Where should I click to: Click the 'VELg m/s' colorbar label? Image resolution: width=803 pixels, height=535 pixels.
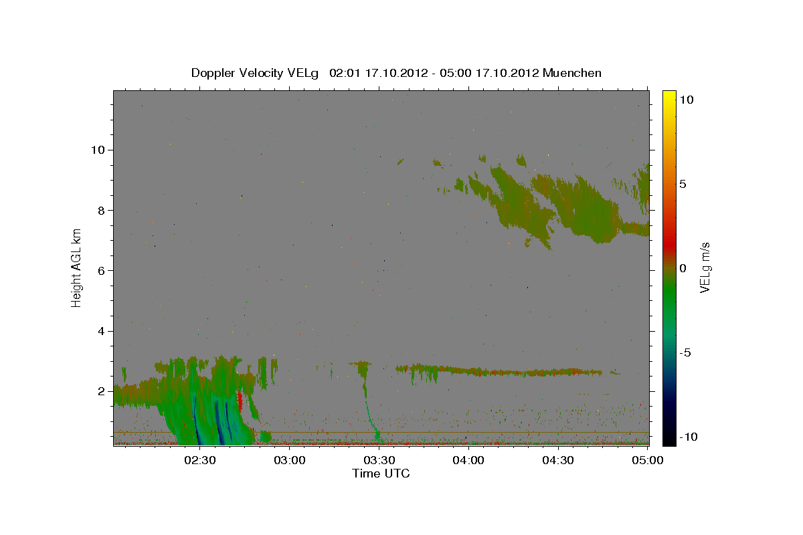coord(705,267)
